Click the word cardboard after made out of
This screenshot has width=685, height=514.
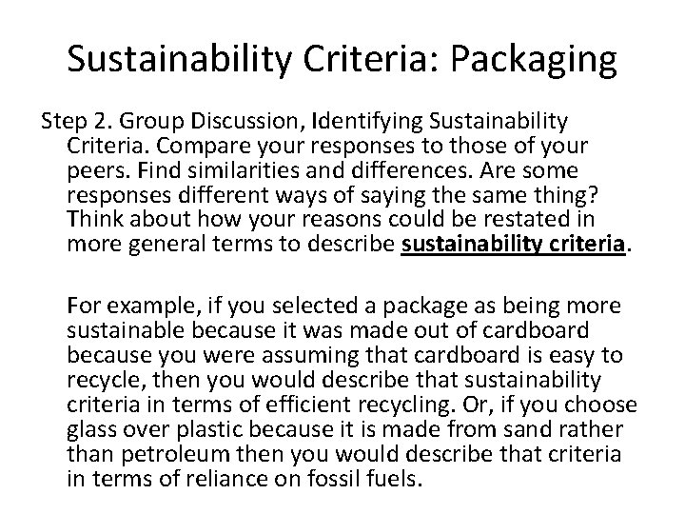tap(536, 330)
